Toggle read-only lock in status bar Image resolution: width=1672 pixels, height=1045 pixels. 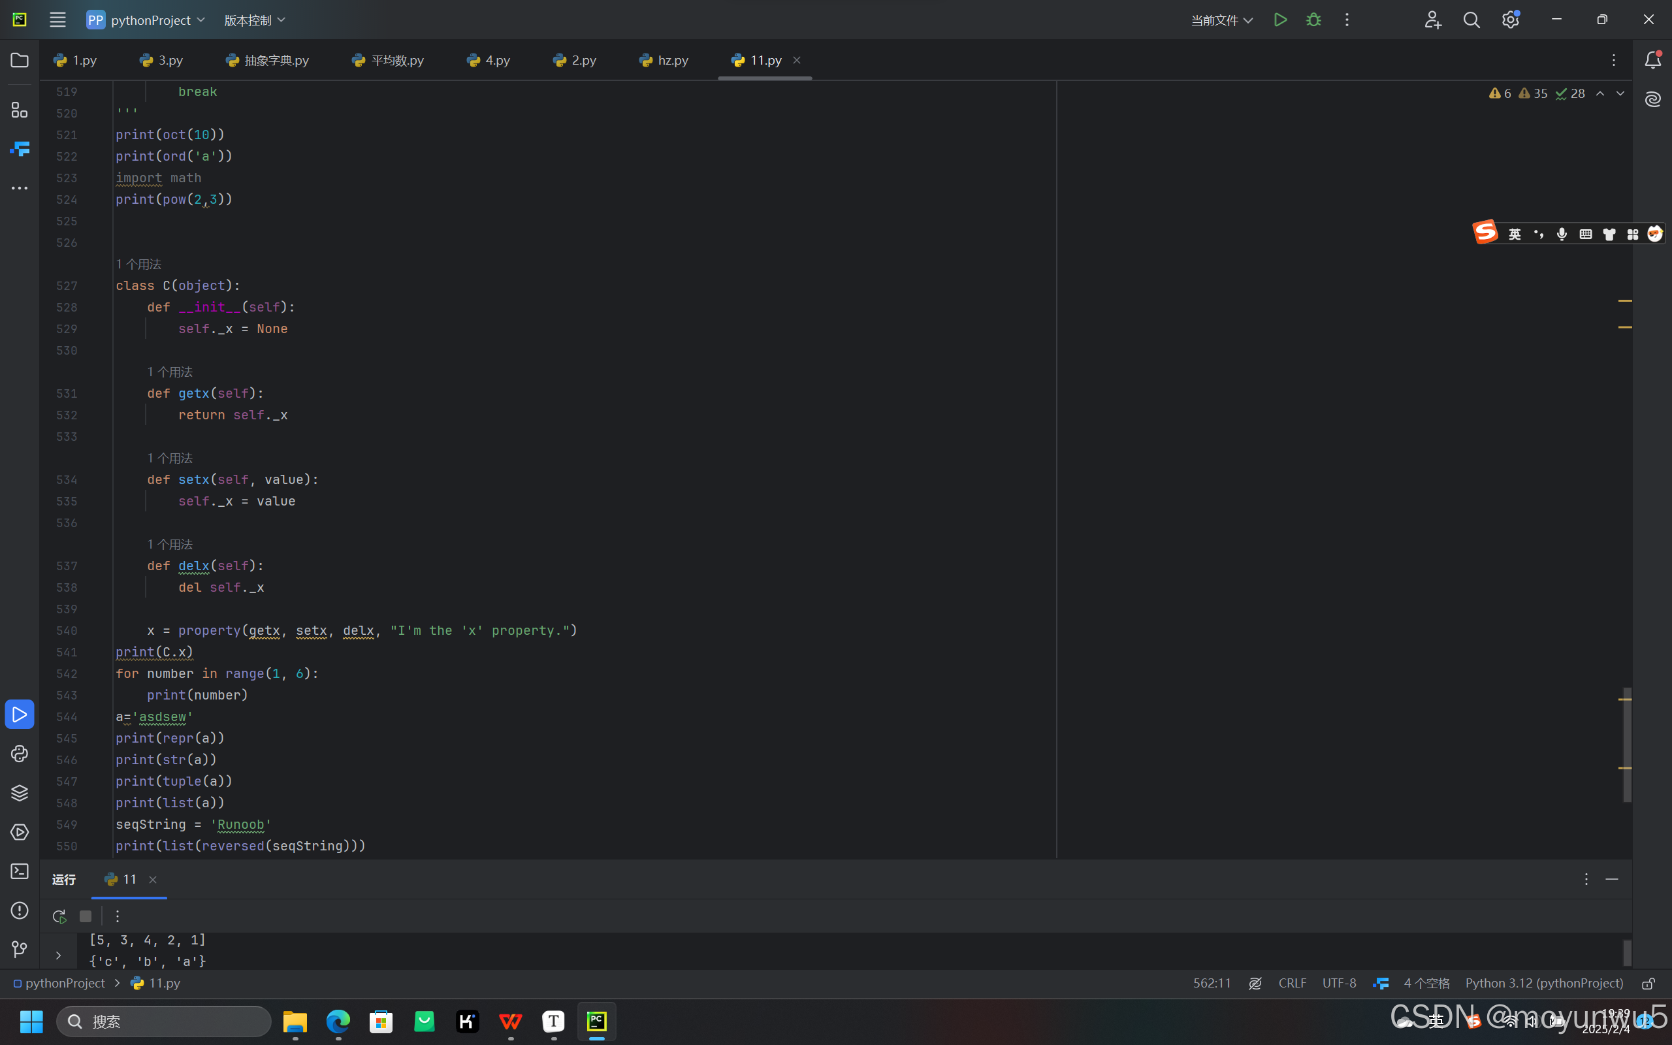click(x=1648, y=983)
